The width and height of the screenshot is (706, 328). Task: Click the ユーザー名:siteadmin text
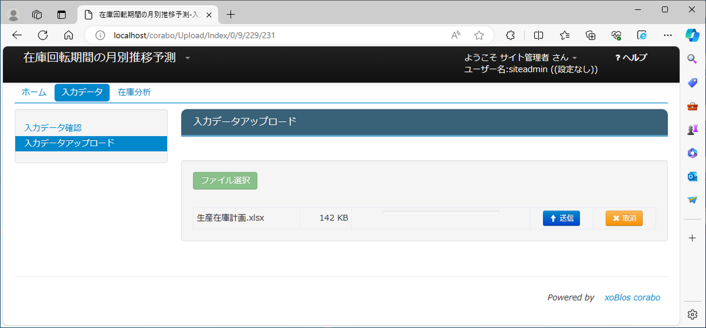[x=531, y=69]
